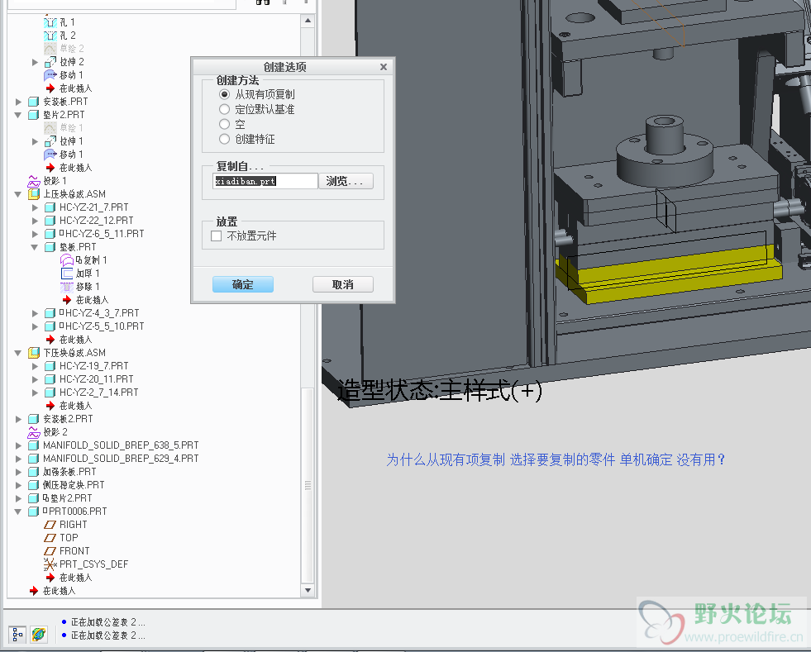Collapse the PRT0006.PRT node
Screen dimensions: 811x652
pos(18,512)
